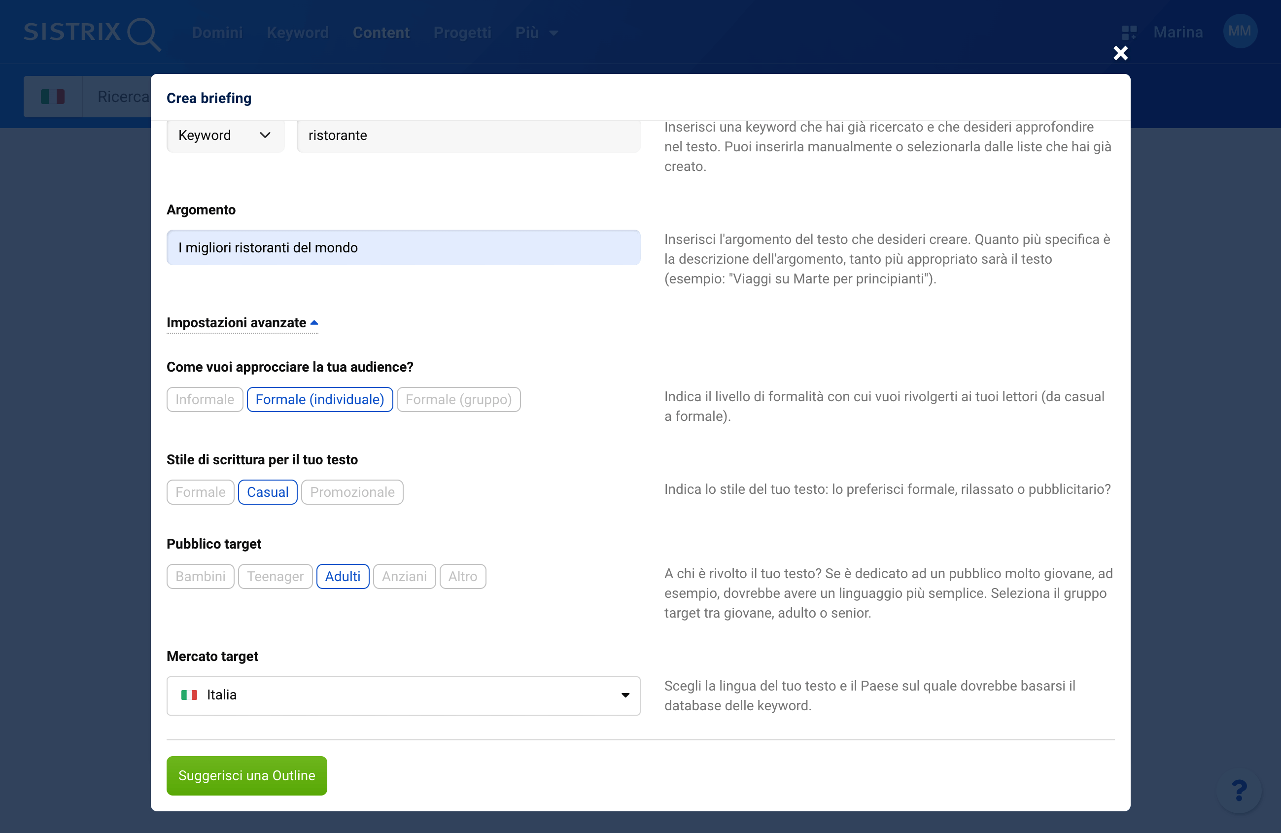Set target audience to Teenager
The image size is (1281, 833).
[275, 576]
